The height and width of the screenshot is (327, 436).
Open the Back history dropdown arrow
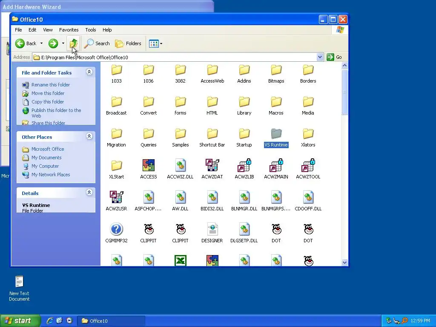[x=41, y=43]
